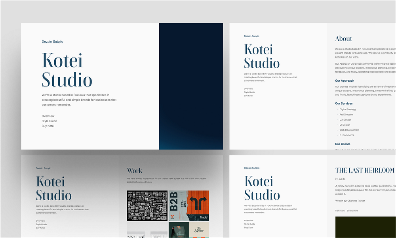Open the green coffee bag project thumbnail

point(179,230)
